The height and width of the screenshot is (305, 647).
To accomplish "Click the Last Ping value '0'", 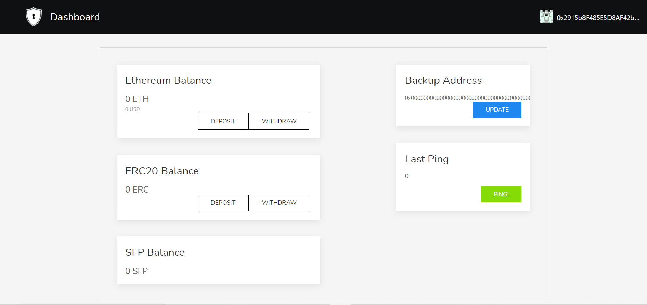I will [407, 176].
